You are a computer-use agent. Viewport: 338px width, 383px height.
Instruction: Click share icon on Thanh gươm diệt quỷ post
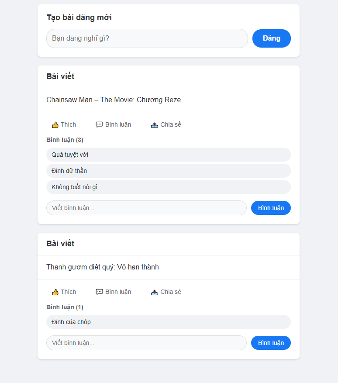click(x=155, y=292)
